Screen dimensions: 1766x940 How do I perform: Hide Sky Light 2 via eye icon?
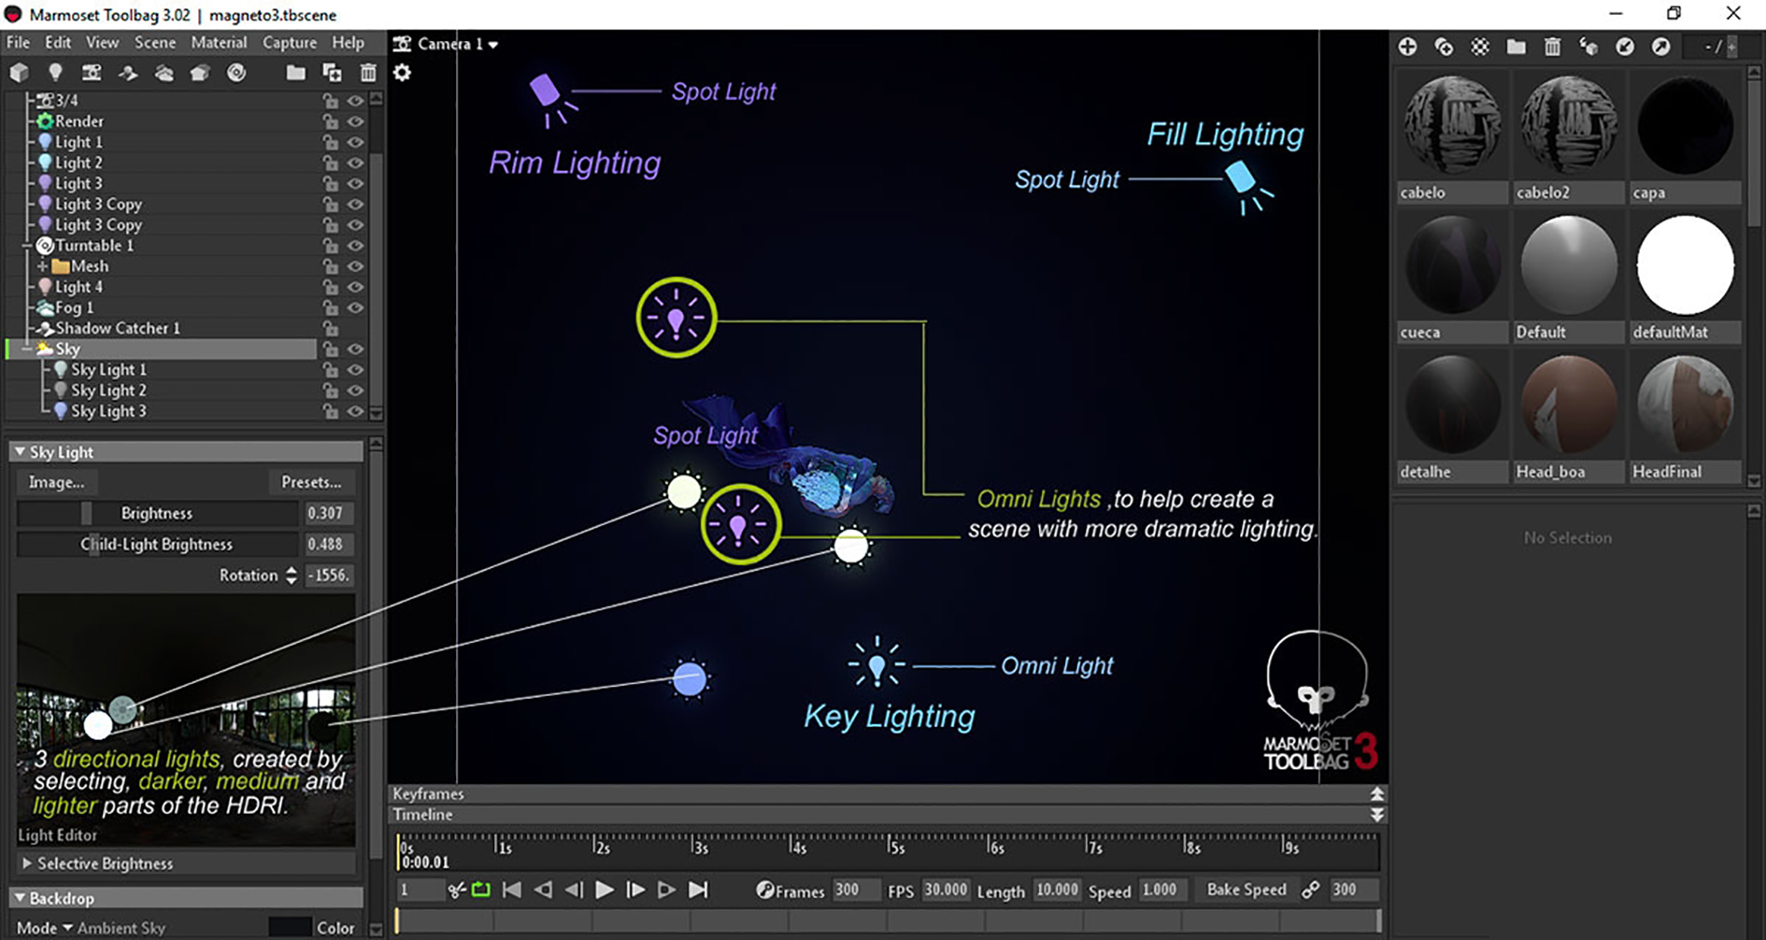(x=355, y=391)
